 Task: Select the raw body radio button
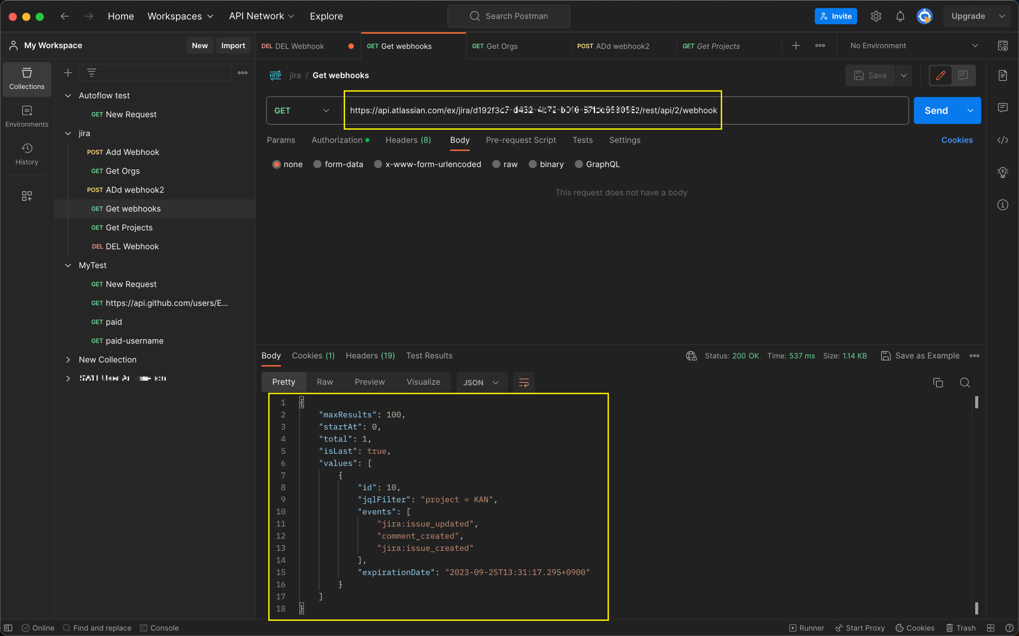[497, 164]
